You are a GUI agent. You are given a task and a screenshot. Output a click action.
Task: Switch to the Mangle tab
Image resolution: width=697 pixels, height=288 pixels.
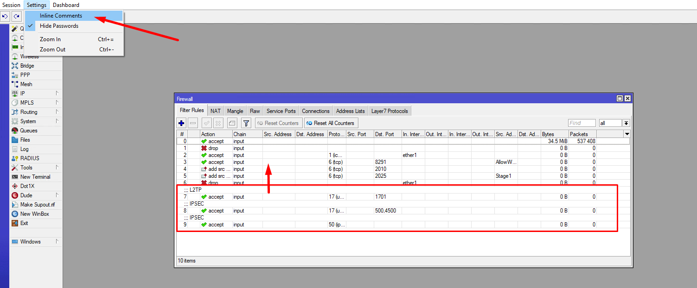(235, 111)
